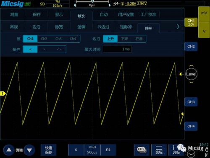Enable the horizontal cursor (光标) lines

159,150
